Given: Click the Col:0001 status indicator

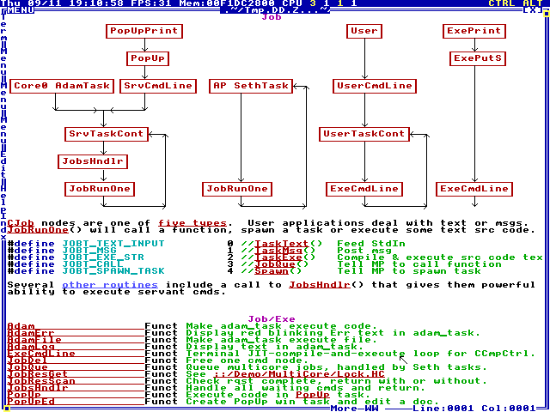Looking at the screenshot, I should point(509,409).
